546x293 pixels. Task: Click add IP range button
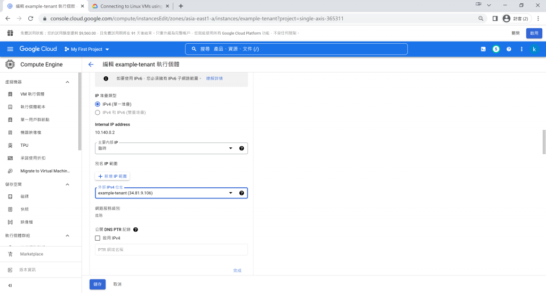click(x=113, y=176)
